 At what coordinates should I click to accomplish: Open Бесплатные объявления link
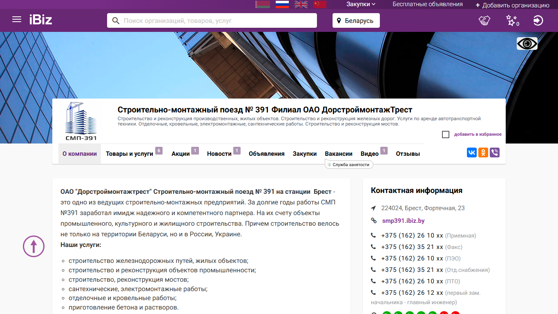coord(428,4)
